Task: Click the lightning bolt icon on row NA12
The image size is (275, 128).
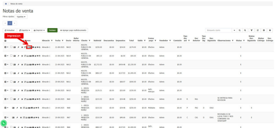Action: click(40, 73)
